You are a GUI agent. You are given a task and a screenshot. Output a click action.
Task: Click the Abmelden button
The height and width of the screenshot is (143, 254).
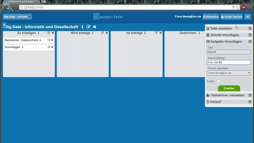(x=211, y=17)
